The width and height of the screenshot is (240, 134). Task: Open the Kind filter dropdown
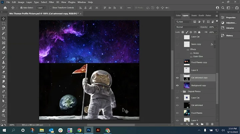pyautogui.click(x=183, y=22)
